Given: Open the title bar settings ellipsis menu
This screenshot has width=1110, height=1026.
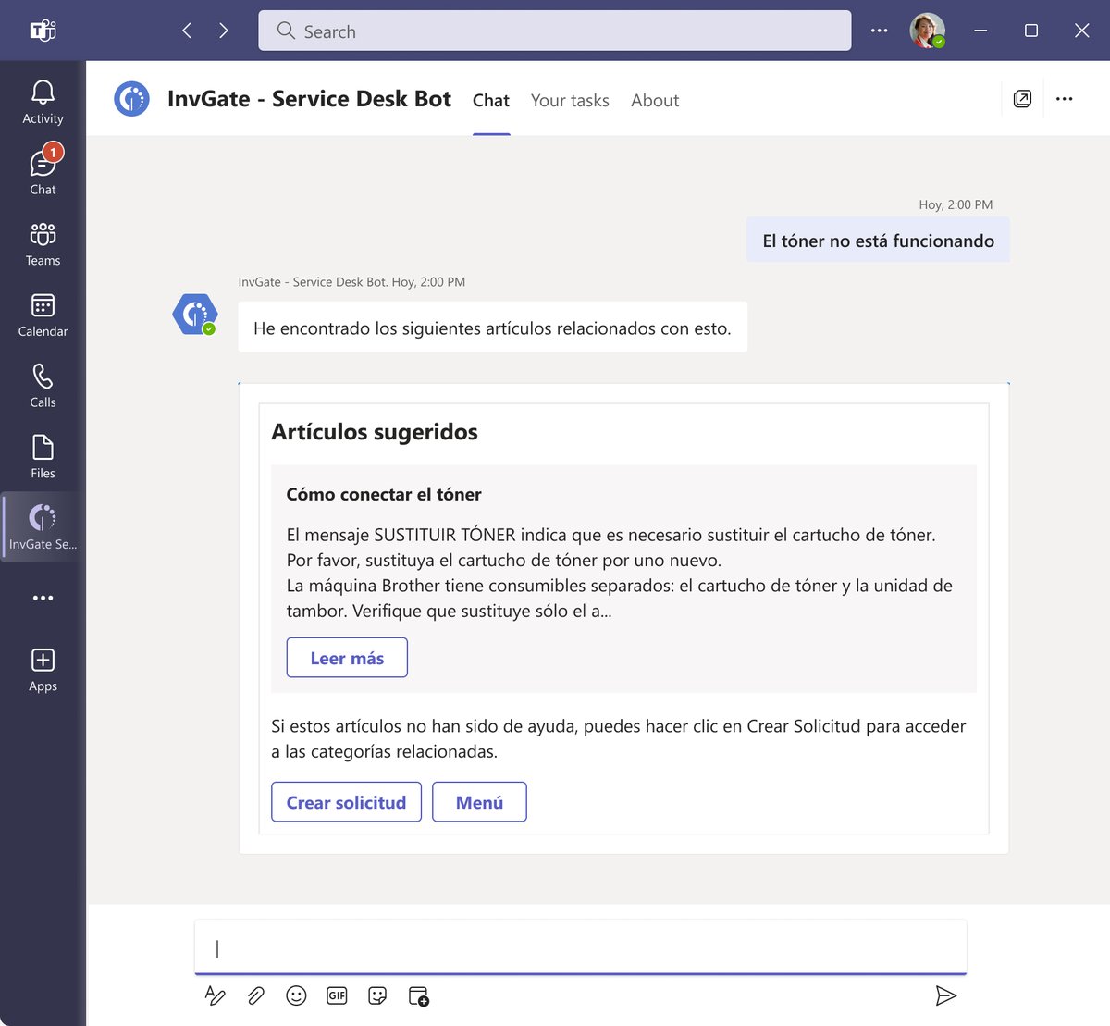Looking at the screenshot, I should [878, 31].
